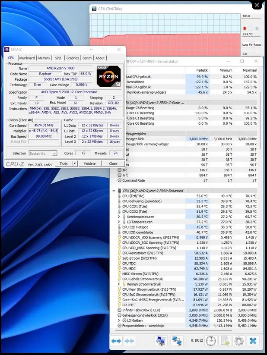Screen dimensions: 267x355
Task: Switch to the Memory tab in CPU-Z
Action: tap(44, 58)
